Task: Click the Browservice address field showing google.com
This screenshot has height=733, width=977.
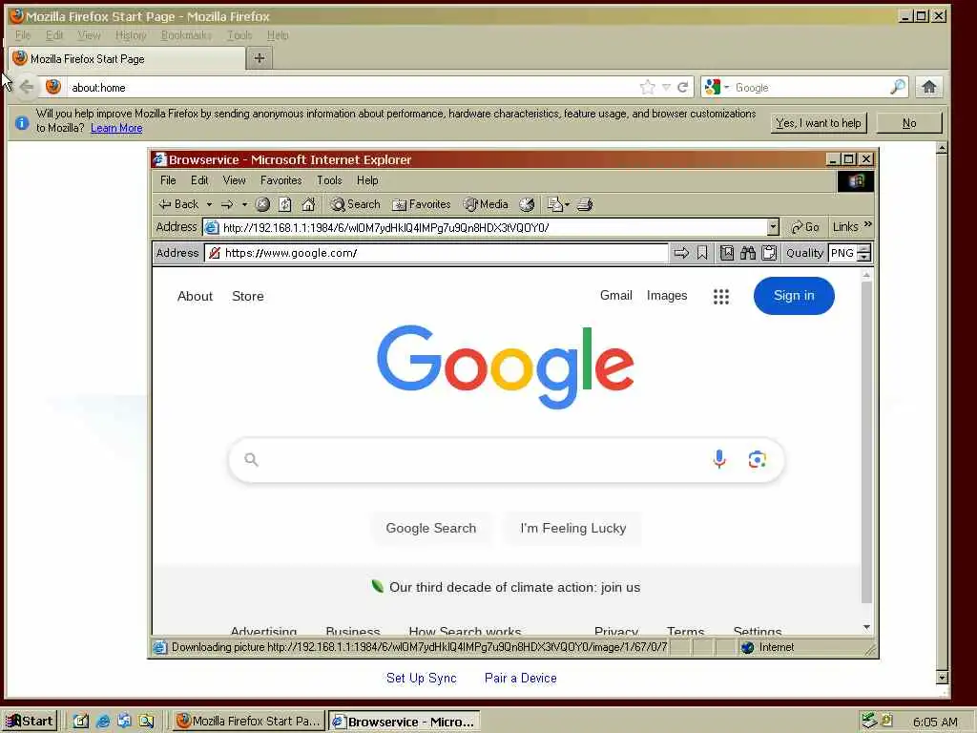Action: coord(436,253)
